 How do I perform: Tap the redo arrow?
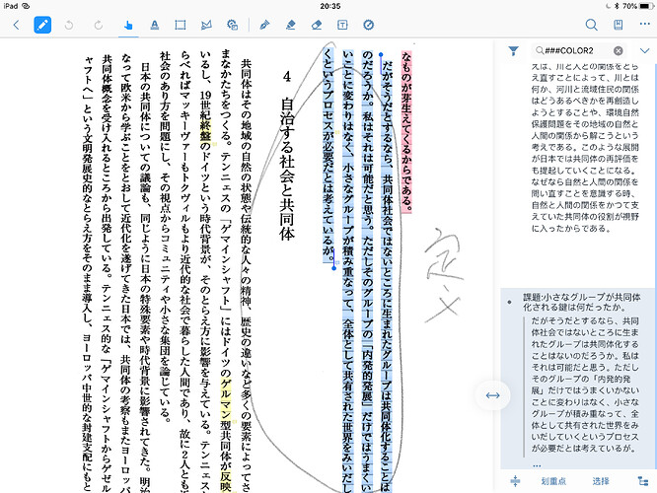point(99,25)
